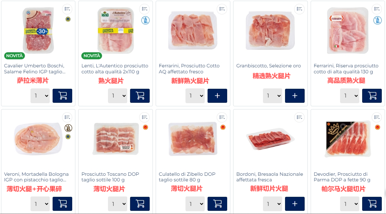
Task: Open quantity dropdown for Cavalier Umberto Boschi salame
Action: [x=40, y=95]
